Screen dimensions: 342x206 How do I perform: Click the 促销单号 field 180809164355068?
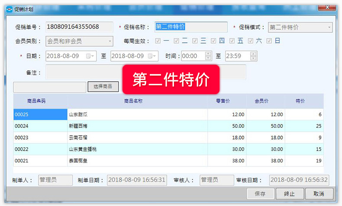point(79,27)
